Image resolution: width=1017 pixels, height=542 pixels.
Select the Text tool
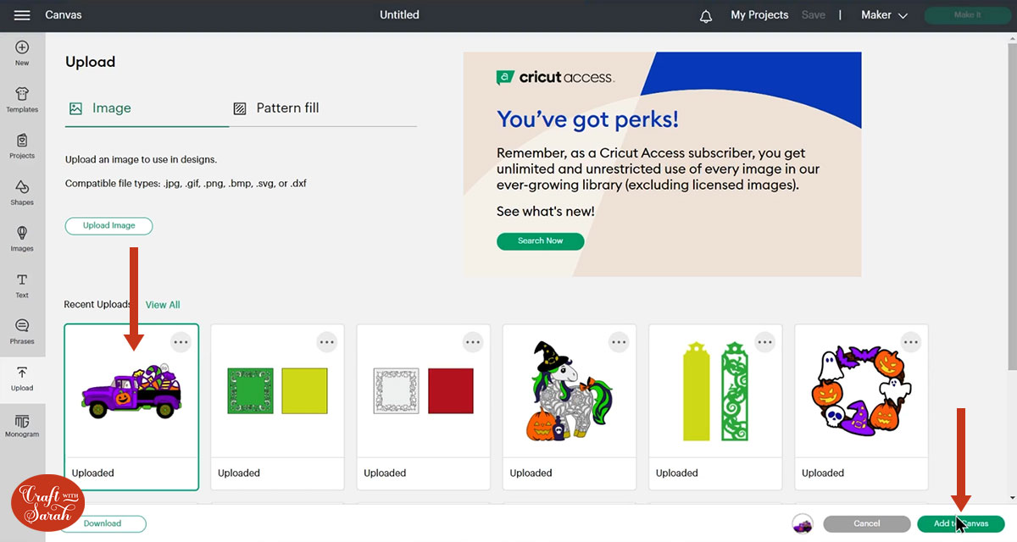coord(22,285)
